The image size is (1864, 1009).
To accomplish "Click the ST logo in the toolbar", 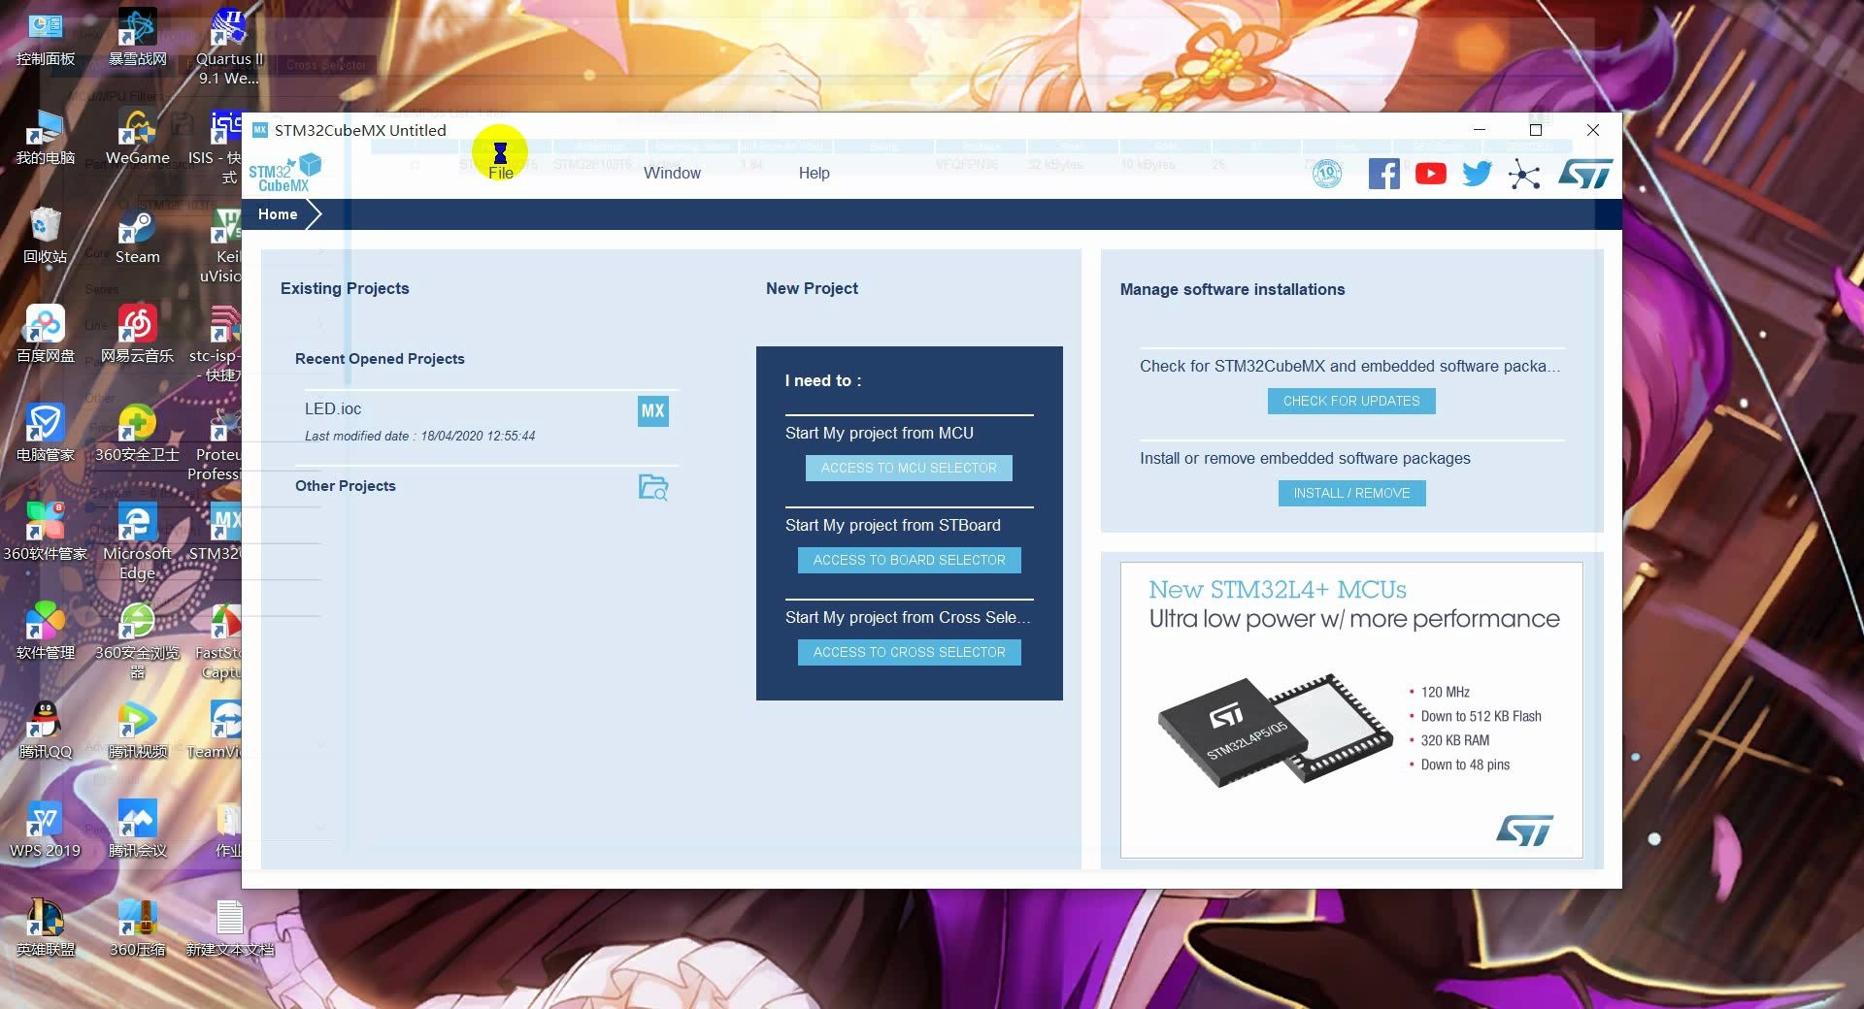I will pos(1584,174).
